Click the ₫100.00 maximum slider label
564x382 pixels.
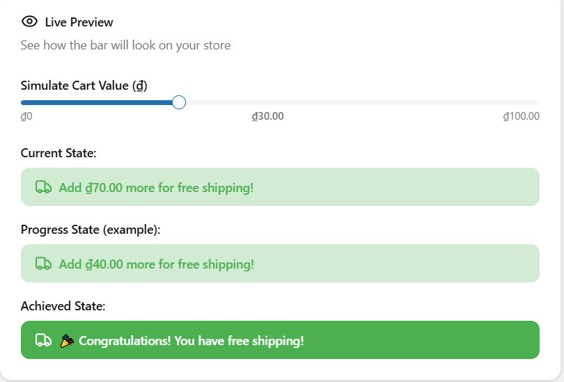click(x=521, y=116)
